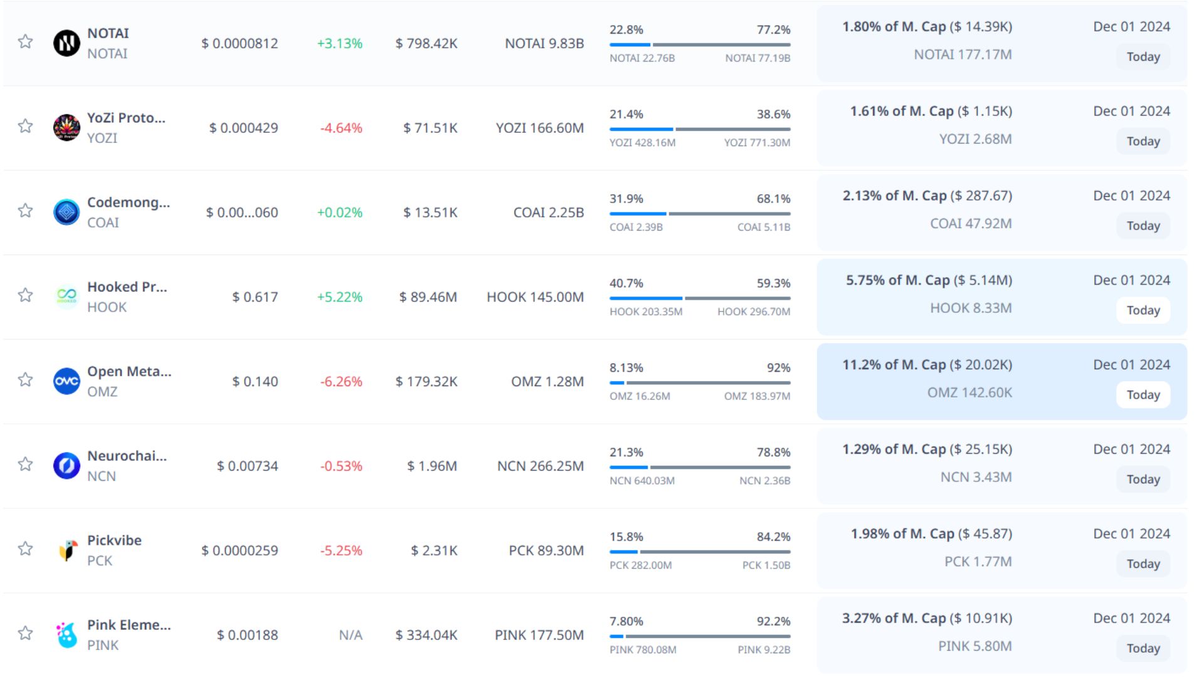The height and width of the screenshot is (677, 1204).
Task: Click Today badge in OMZ unlock card
Action: pyautogui.click(x=1143, y=395)
